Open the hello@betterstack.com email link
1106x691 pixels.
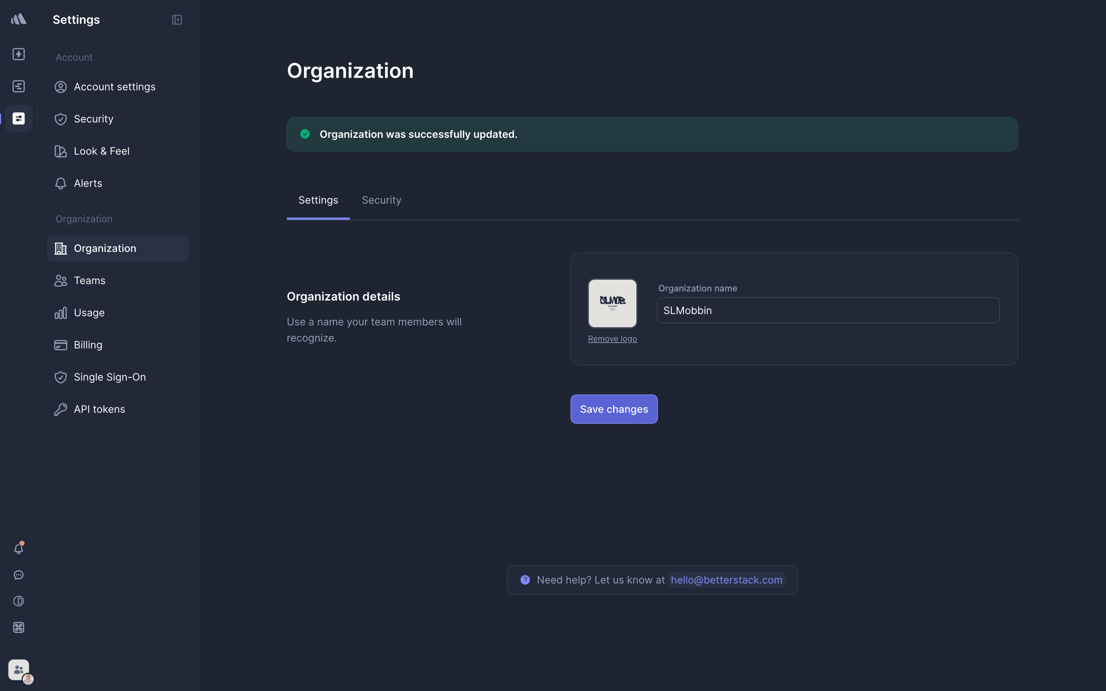726,580
